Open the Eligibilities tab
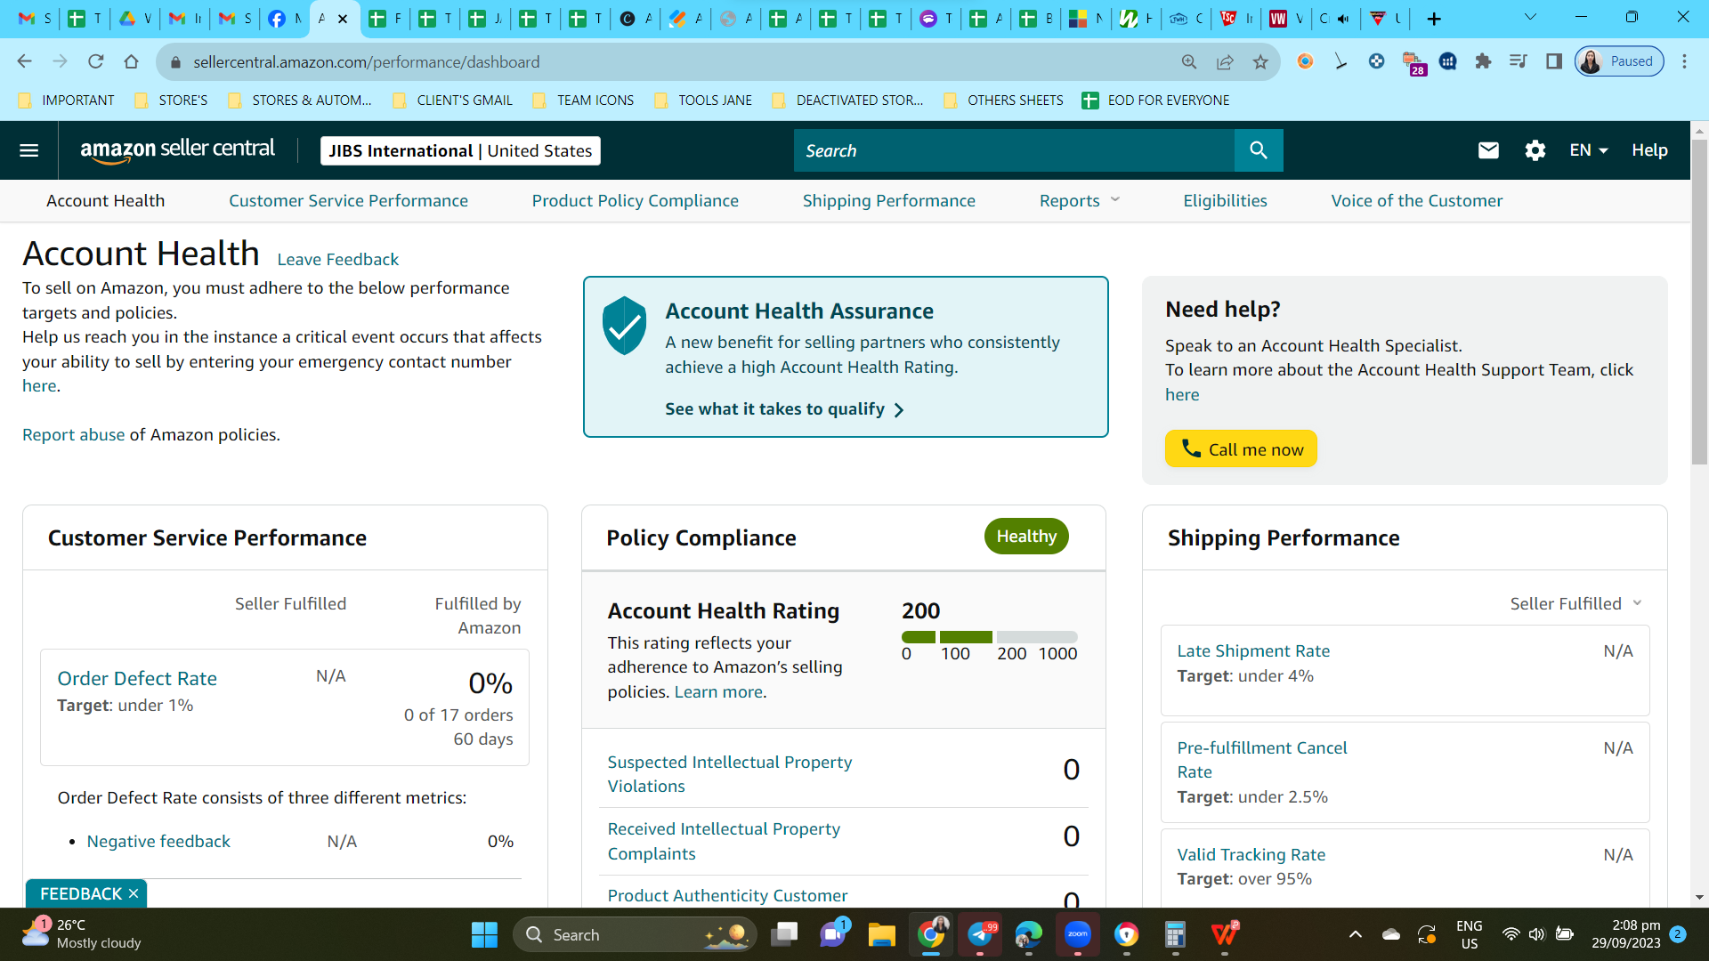This screenshot has width=1709, height=961. tap(1225, 201)
